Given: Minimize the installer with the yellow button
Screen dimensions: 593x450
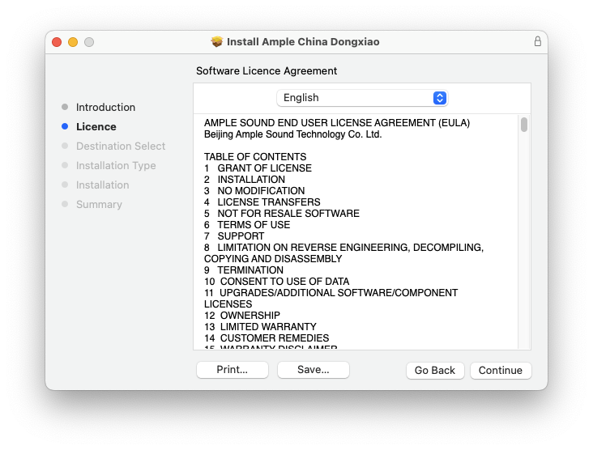Looking at the screenshot, I should pos(73,42).
